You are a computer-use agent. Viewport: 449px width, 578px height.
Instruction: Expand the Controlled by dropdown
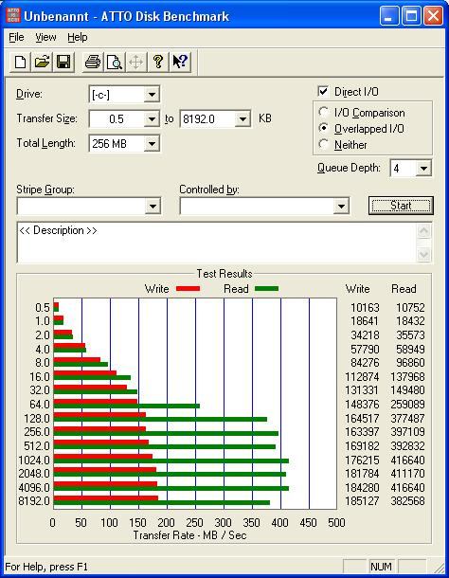point(341,206)
